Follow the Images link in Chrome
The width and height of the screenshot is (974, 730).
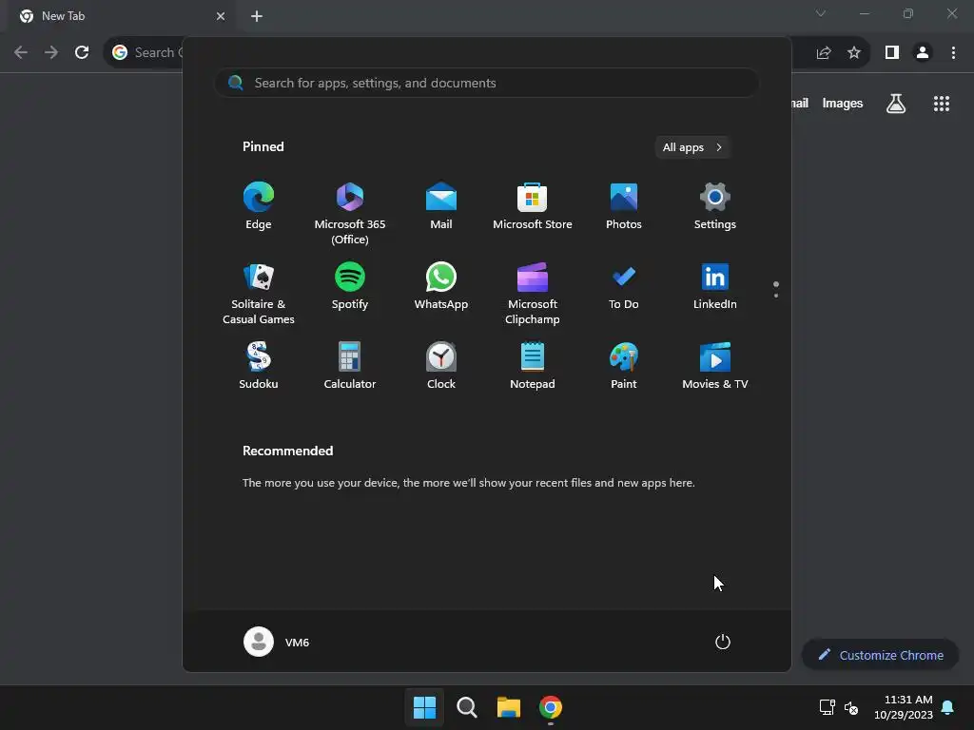843,104
